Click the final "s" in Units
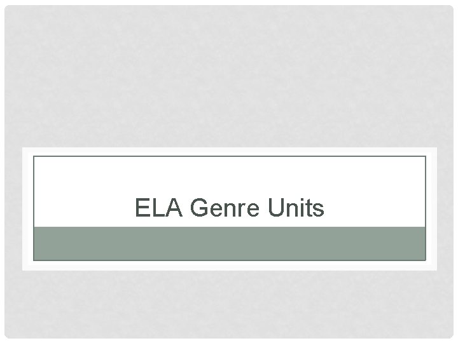This screenshot has height=343, width=458. pyautogui.click(x=319, y=210)
